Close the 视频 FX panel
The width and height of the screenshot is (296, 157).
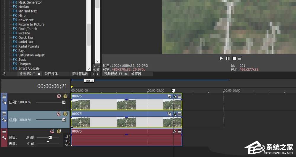(39, 74)
